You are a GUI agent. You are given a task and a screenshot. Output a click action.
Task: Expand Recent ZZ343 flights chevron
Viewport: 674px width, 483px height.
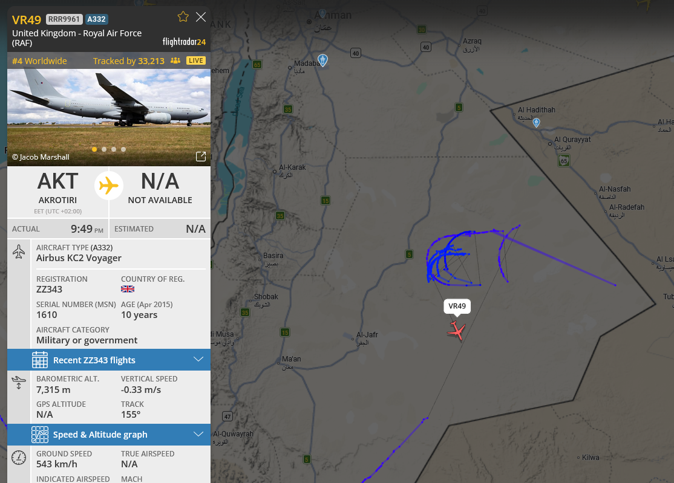(x=198, y=359)
